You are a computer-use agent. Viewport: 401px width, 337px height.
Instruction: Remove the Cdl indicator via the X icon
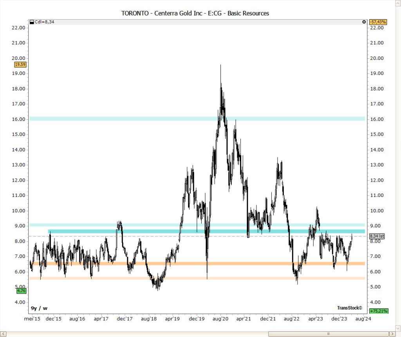pyautogui.click(x=363, y=22)
